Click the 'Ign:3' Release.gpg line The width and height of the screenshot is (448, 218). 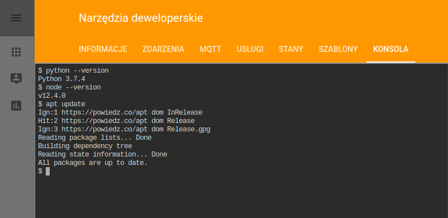point(124,129)
